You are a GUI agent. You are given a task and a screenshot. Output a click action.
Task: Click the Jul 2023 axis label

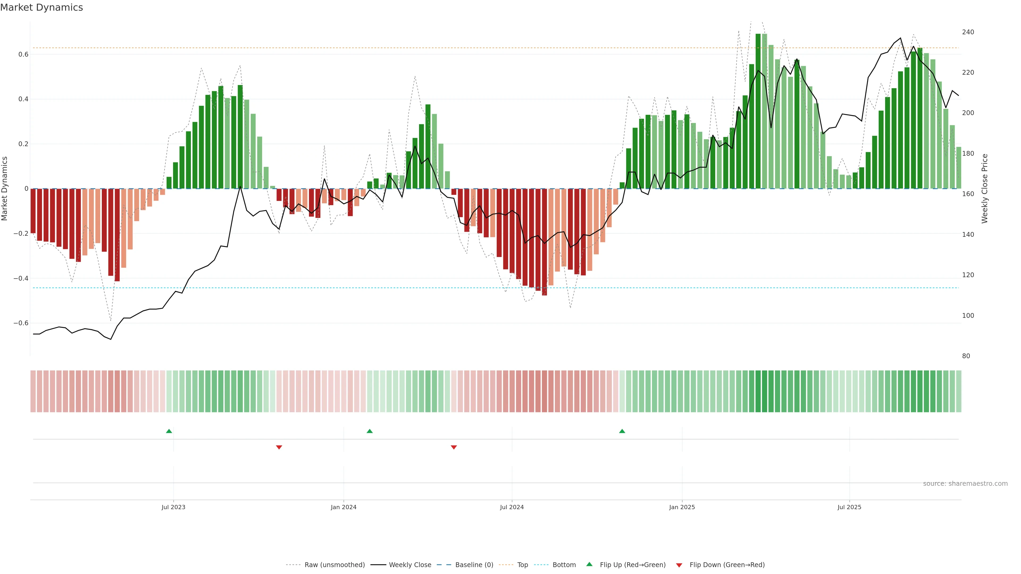(173, 507)
